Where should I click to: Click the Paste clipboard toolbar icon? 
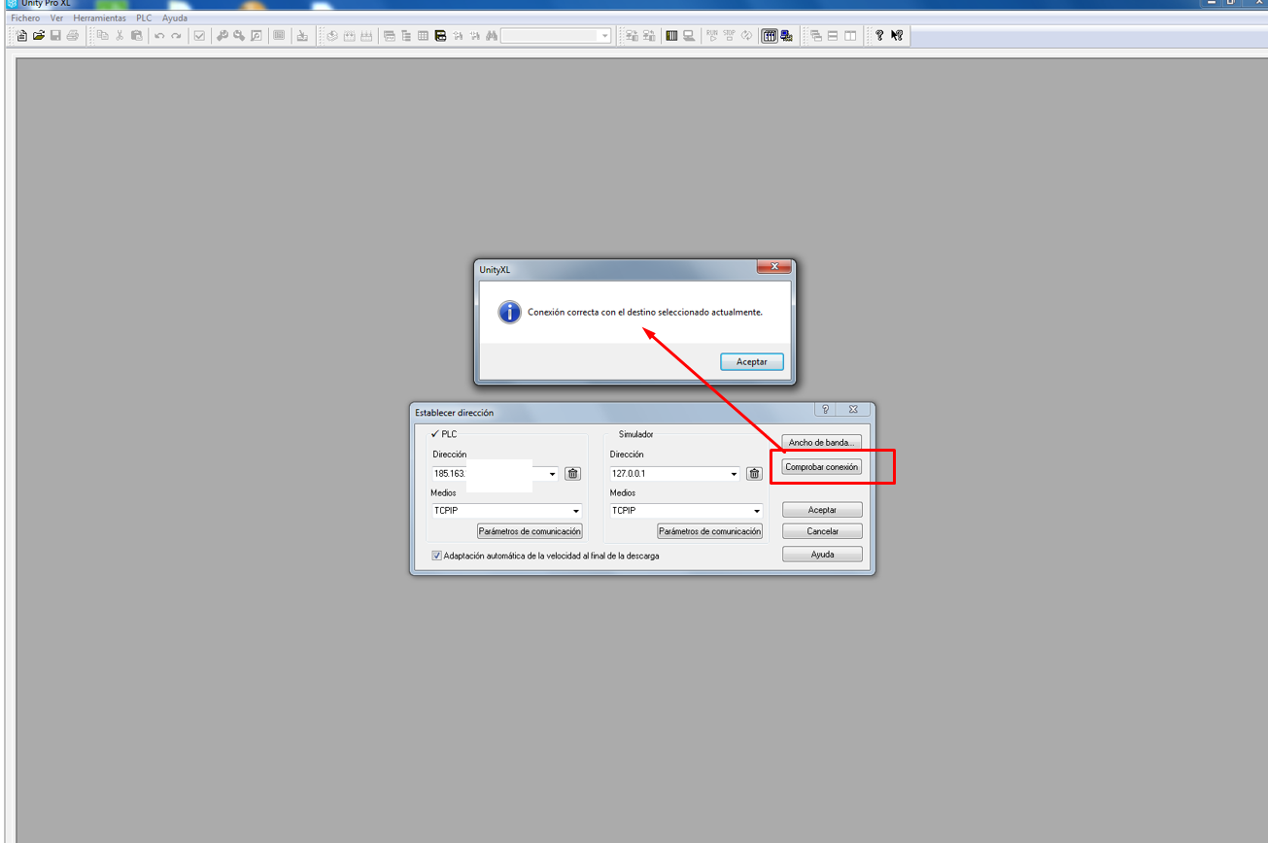(136, 36)
